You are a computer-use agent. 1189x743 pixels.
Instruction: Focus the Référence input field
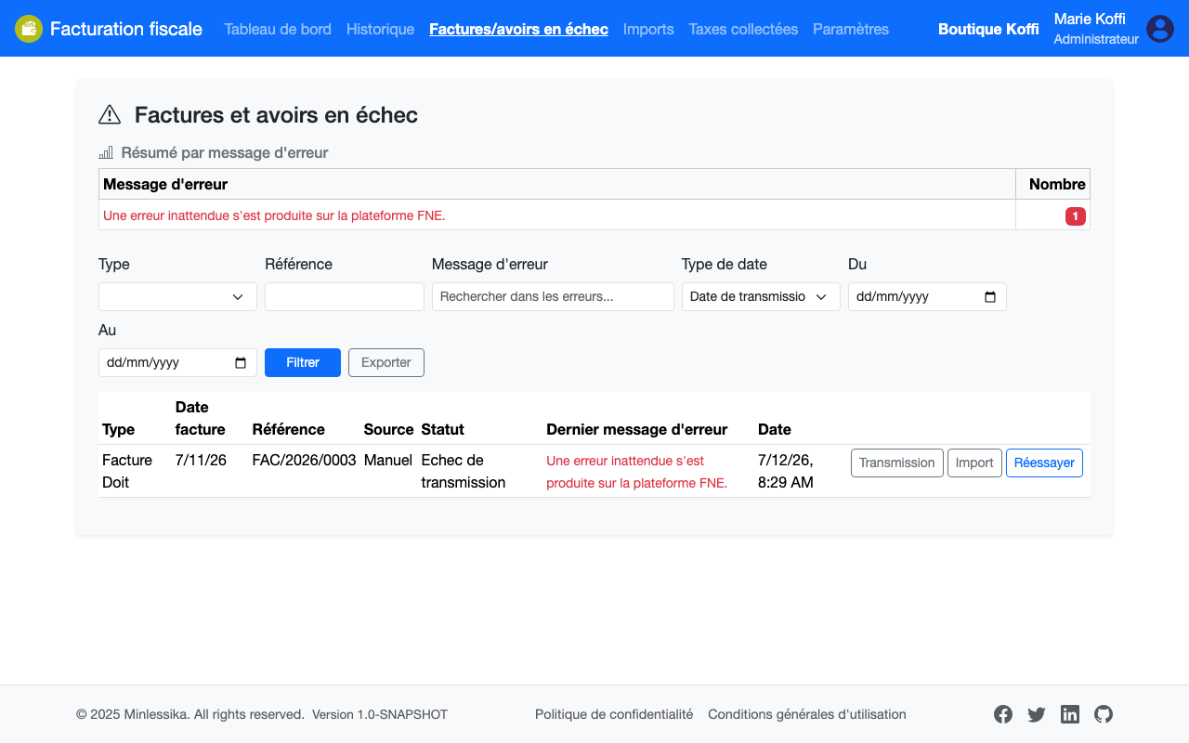click(x=345, y=297)
